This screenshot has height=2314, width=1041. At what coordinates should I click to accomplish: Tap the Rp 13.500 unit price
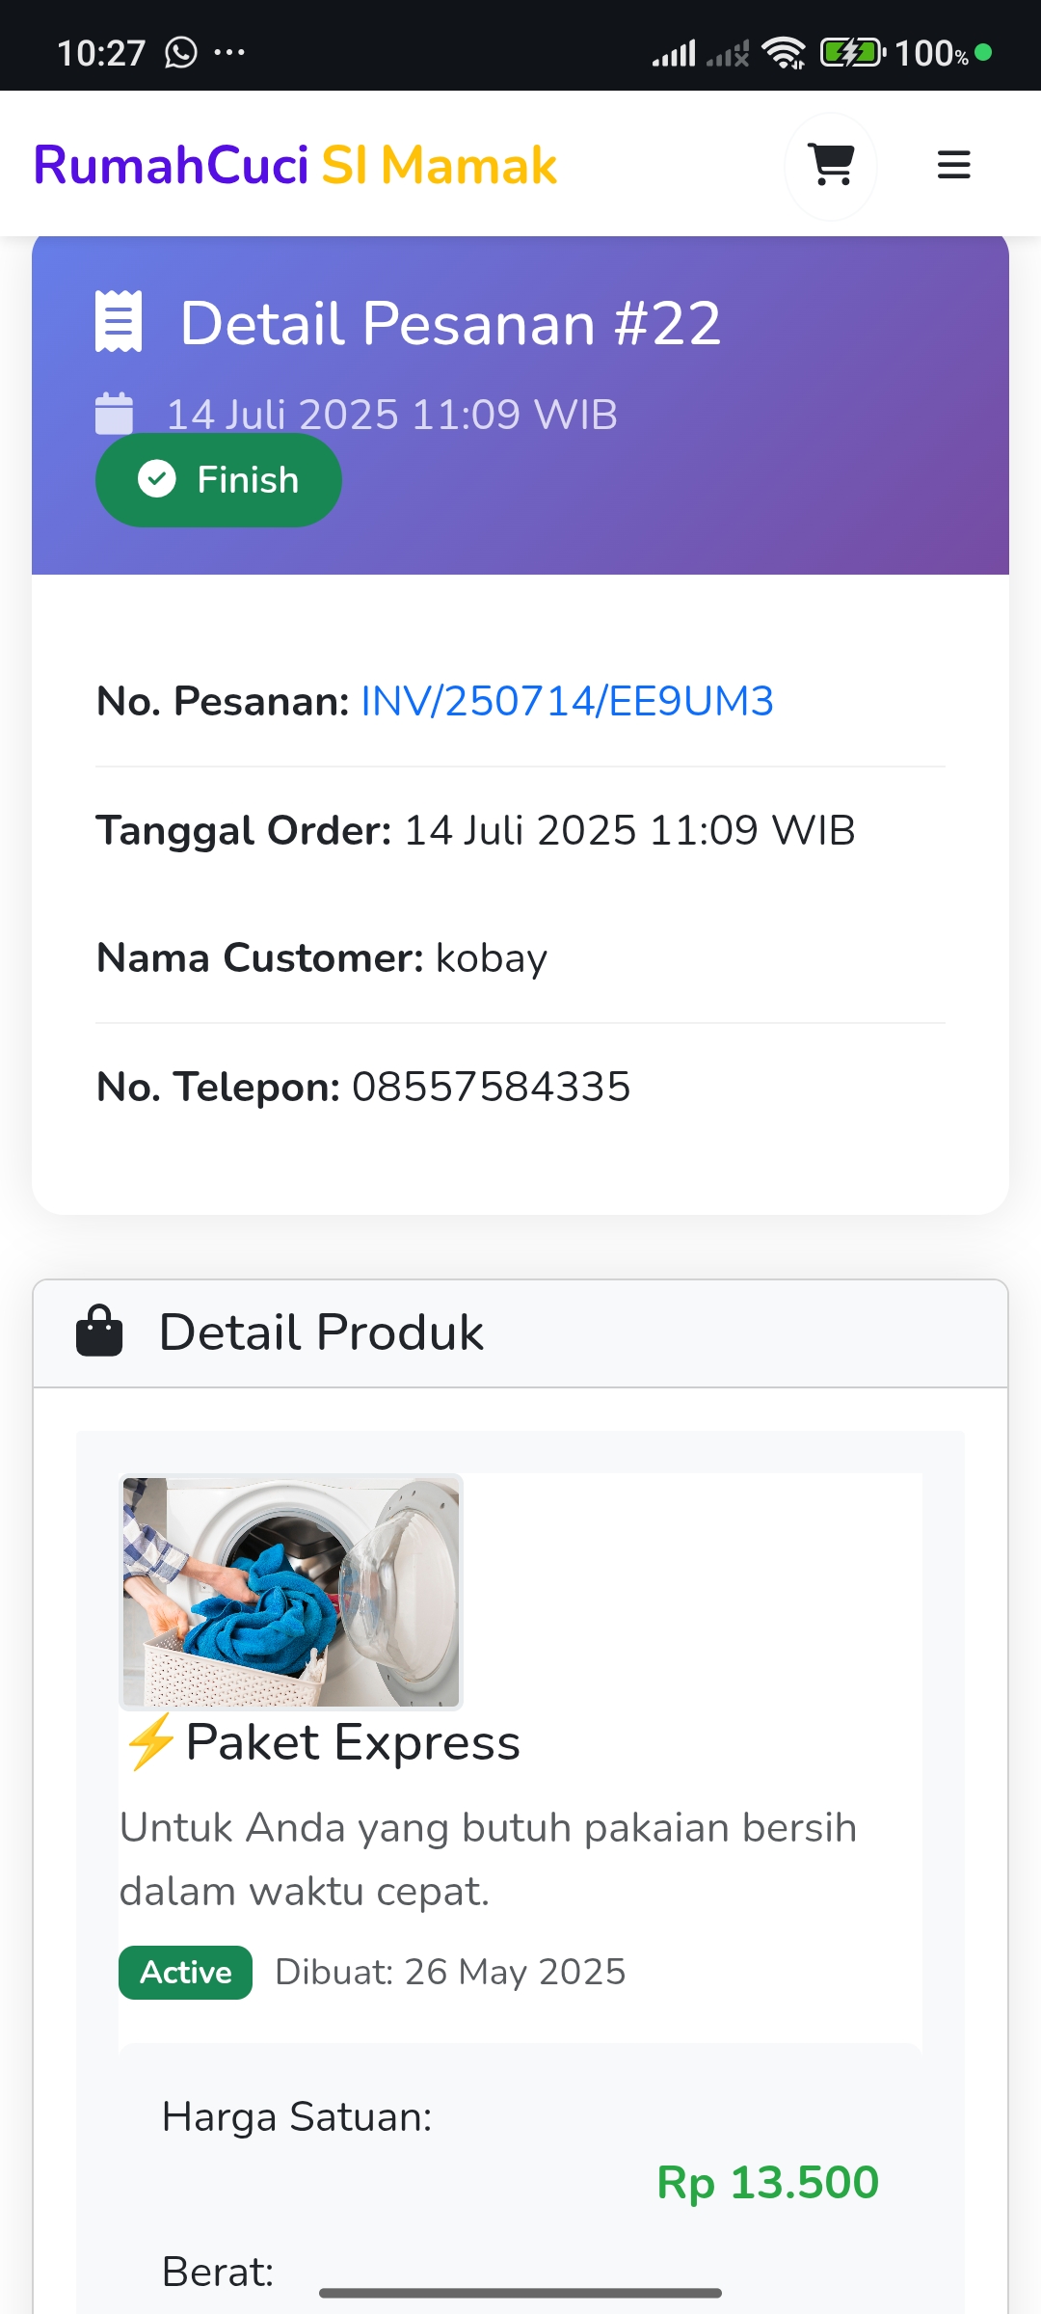click(767, 2183)
